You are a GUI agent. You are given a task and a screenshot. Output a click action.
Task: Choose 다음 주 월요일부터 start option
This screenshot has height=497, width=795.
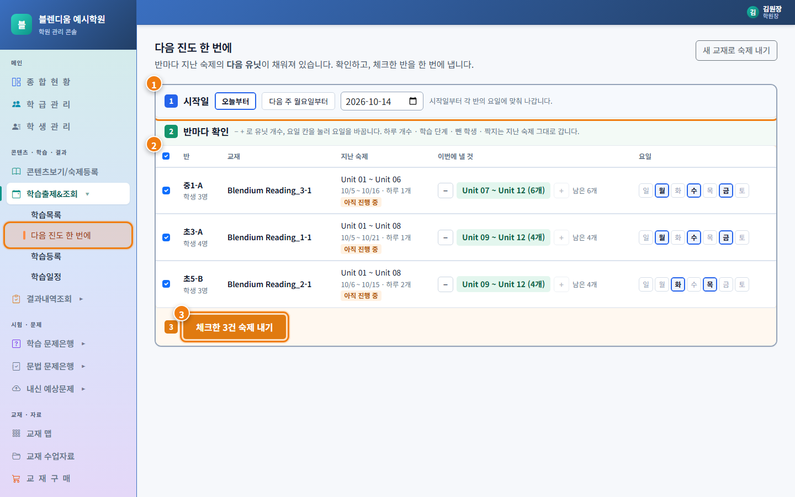tap(298, 101)
